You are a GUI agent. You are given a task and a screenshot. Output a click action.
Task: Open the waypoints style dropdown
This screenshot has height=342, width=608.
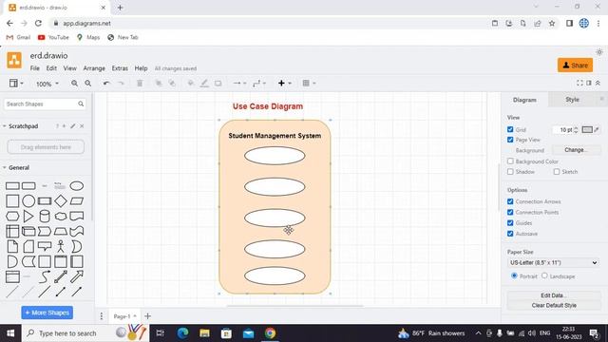(x=259, y=84)
